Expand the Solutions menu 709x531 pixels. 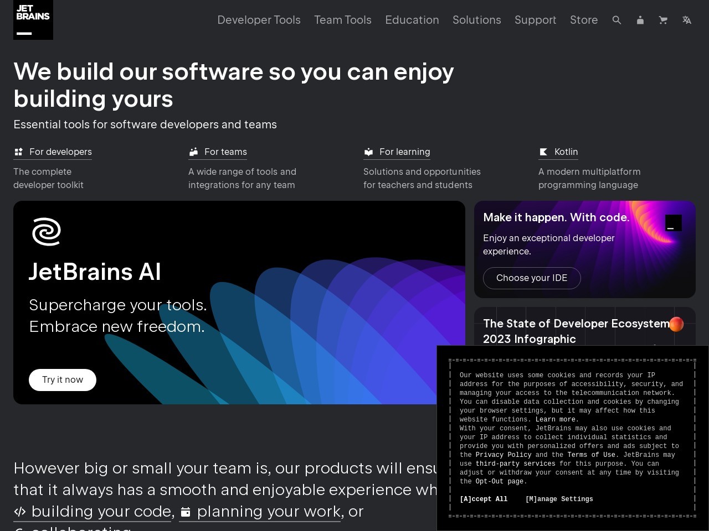click(476, 20)
